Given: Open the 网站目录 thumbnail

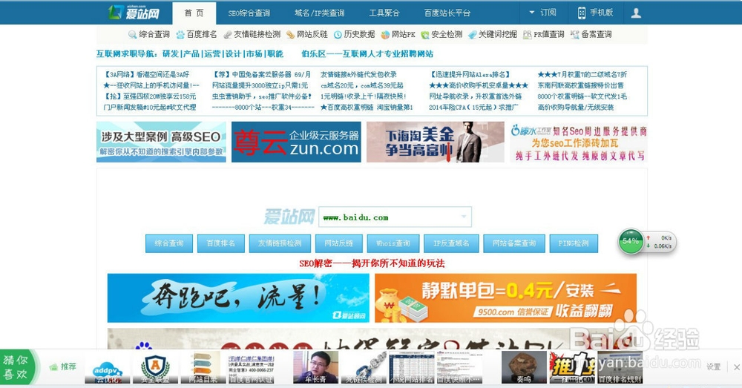Looking at the screenshot, I should (x=203, y=367).
